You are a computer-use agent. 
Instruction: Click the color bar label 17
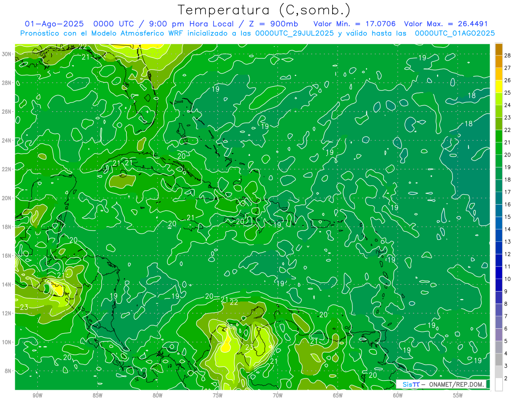coord(508,192)
